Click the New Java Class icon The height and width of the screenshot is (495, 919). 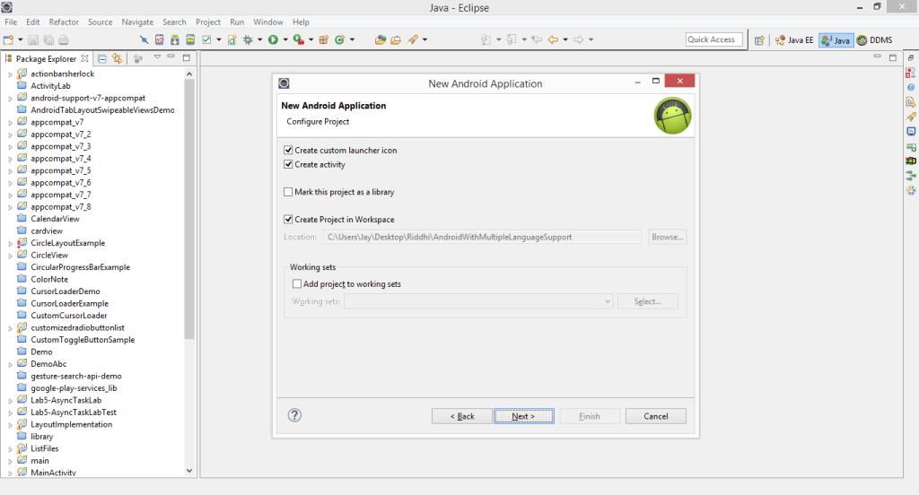point(340,39)
